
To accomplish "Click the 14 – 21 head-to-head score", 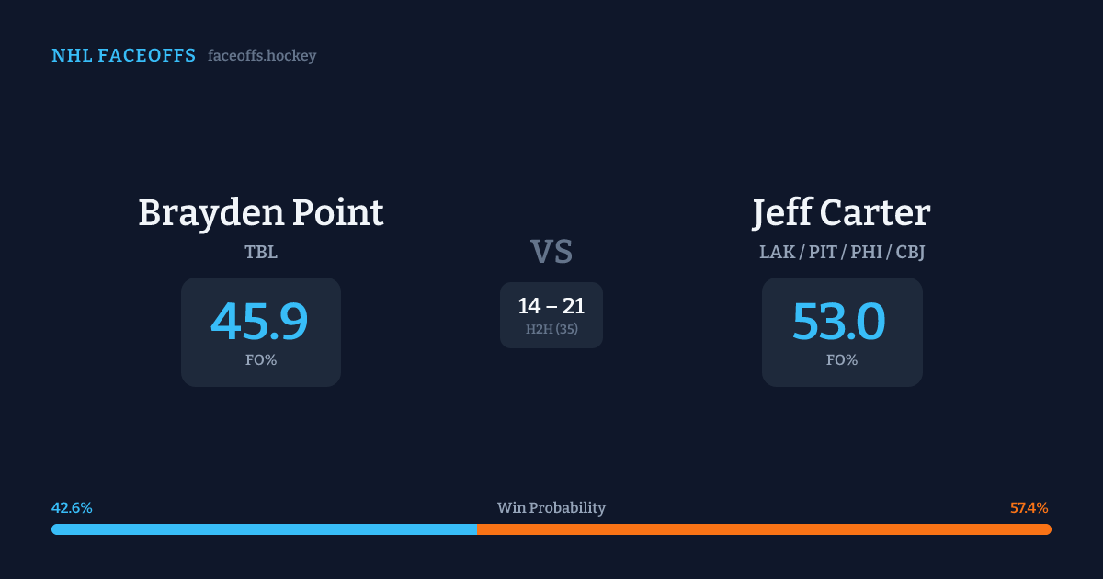I will tap(551, 306).
